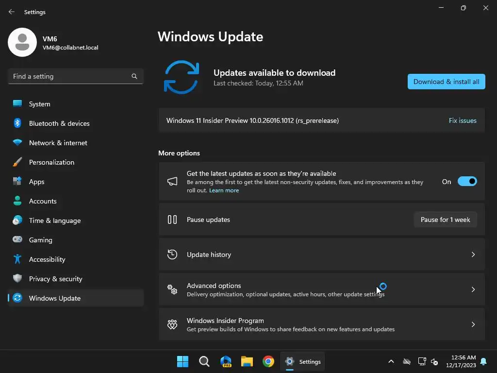
Task: Open the Accounts settings category
Action: coord(76,201)
